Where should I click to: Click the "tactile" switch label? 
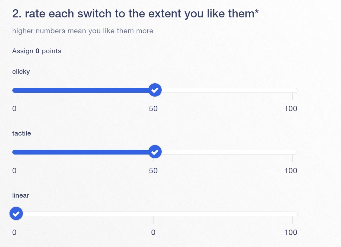(x=22, y=133)
